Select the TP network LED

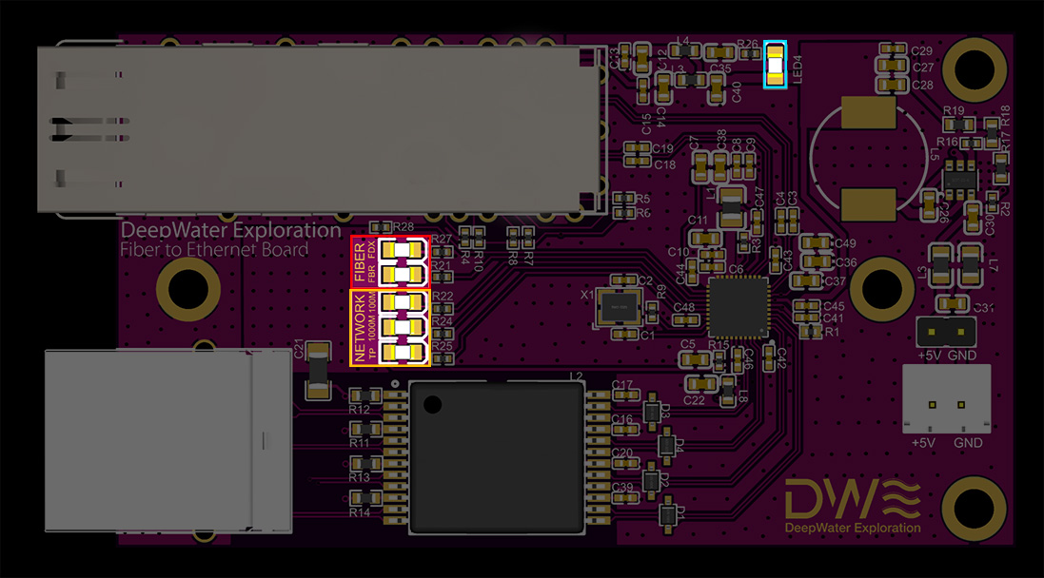pos(403,352)
